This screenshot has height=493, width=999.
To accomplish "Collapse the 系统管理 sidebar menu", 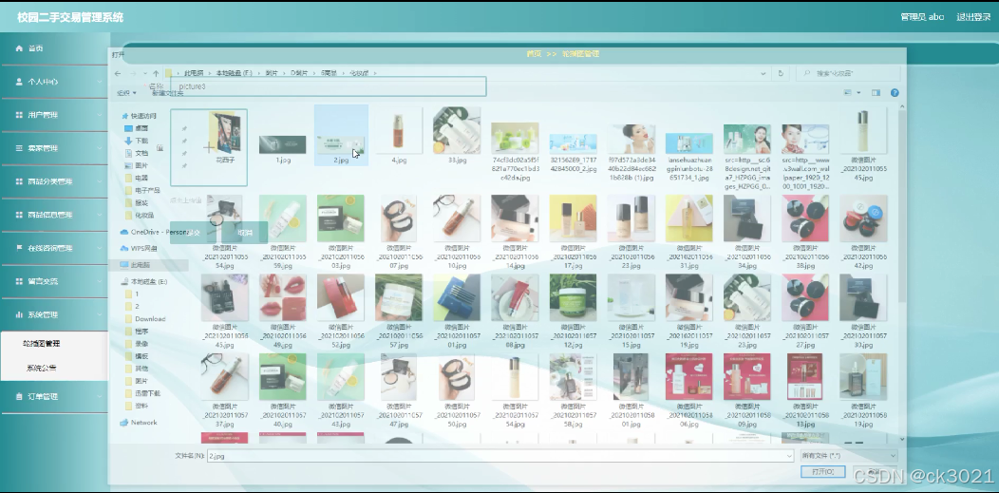I will pyautogui.click(x=54, y=314).
